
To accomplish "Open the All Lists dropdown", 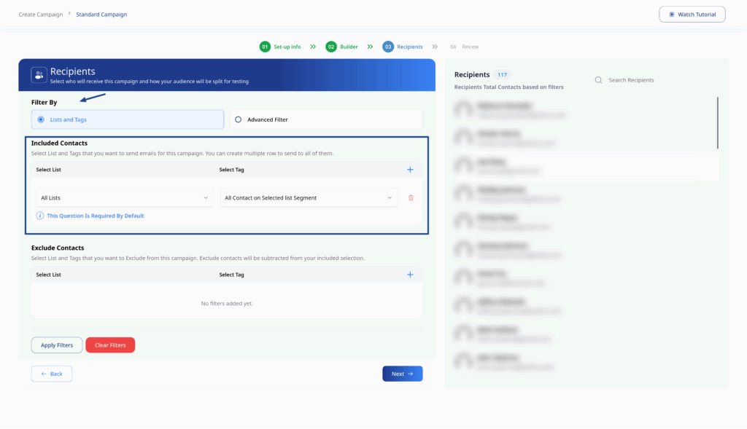I will click(125, 197).
